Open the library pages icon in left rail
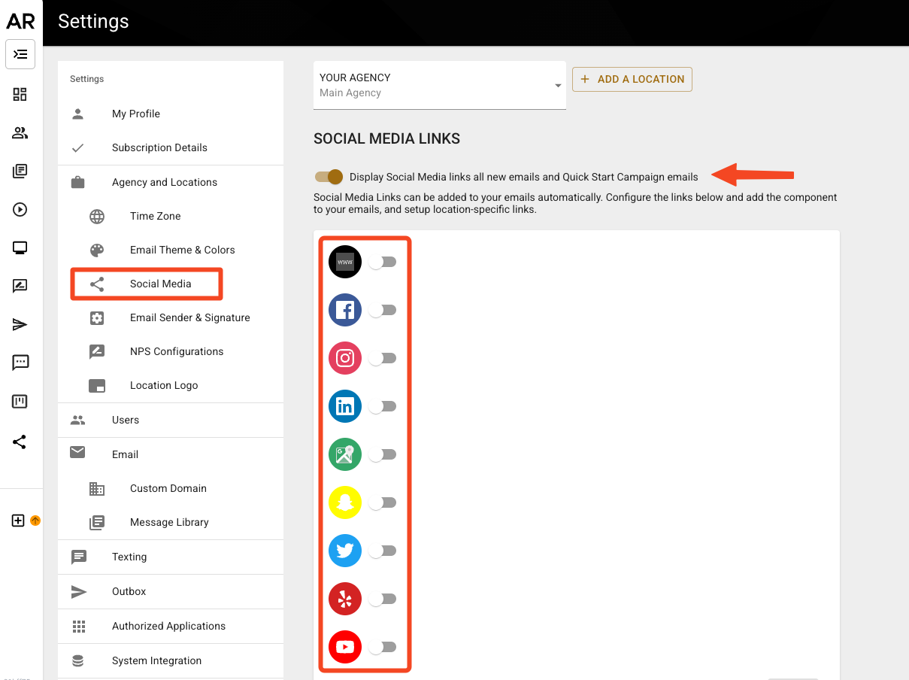Screen dimensions: 909x680 (x=20, y=172)
